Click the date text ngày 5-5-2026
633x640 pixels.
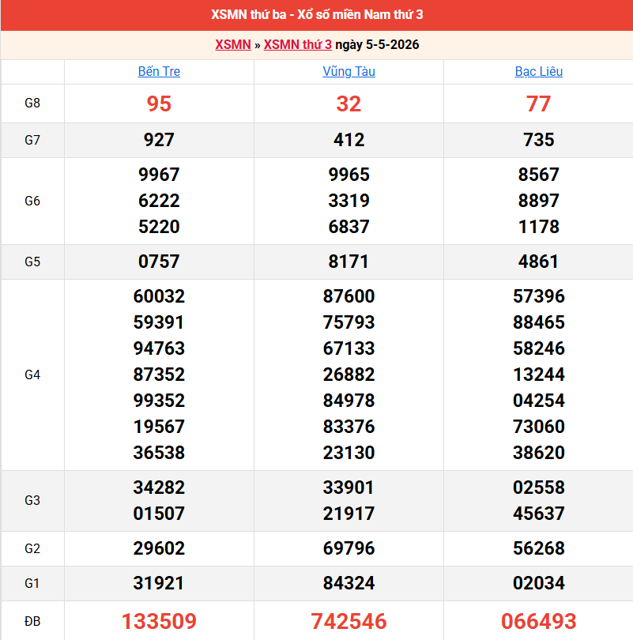point(377,44)
